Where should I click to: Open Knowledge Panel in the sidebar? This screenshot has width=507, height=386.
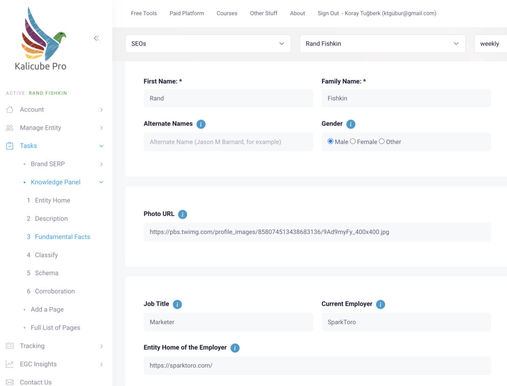click(x=55, y=182)
